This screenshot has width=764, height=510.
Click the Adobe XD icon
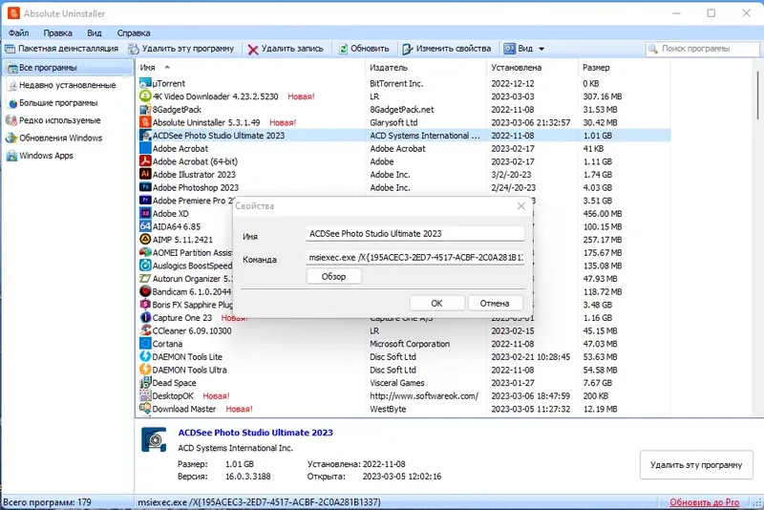(x=145, y=213)
